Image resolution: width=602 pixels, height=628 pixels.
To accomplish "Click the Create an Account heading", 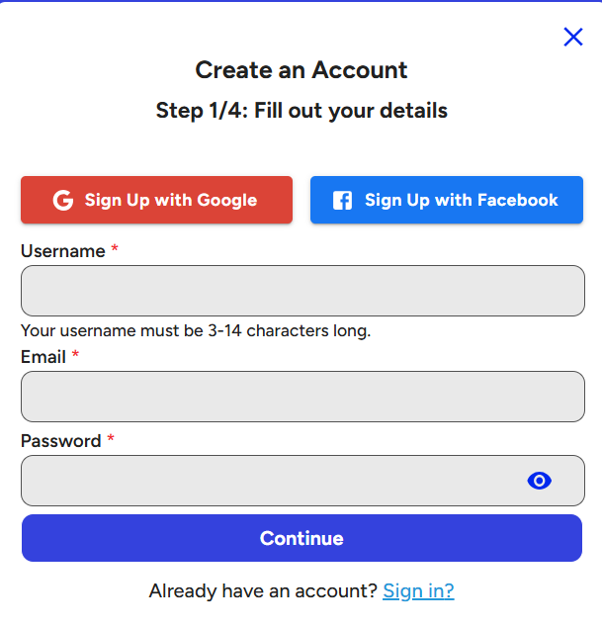I will coord(301,70).
